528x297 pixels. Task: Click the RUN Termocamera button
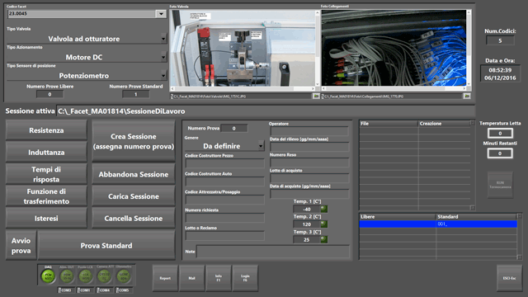tap(501, 185)
